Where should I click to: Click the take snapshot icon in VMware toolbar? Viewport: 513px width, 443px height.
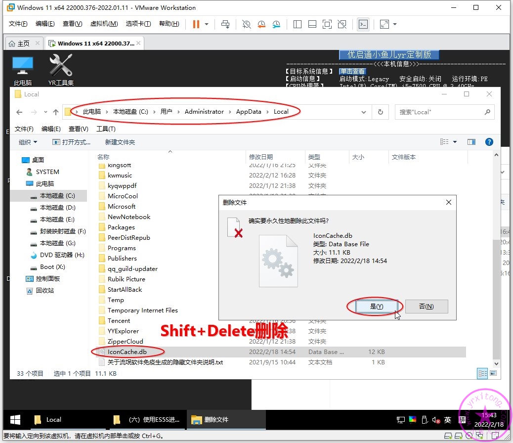pyautogui.click(x=246, y=24)
